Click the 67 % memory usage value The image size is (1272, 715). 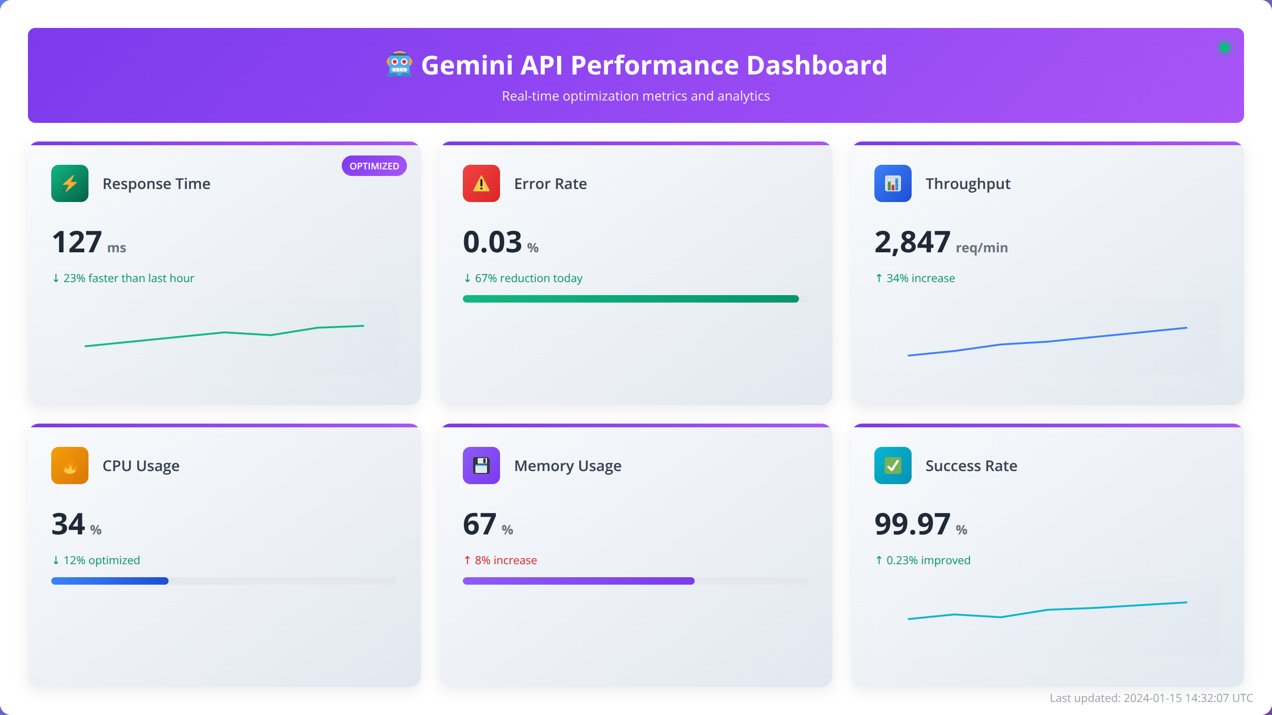pyautogui.click(x=488, y=525)
